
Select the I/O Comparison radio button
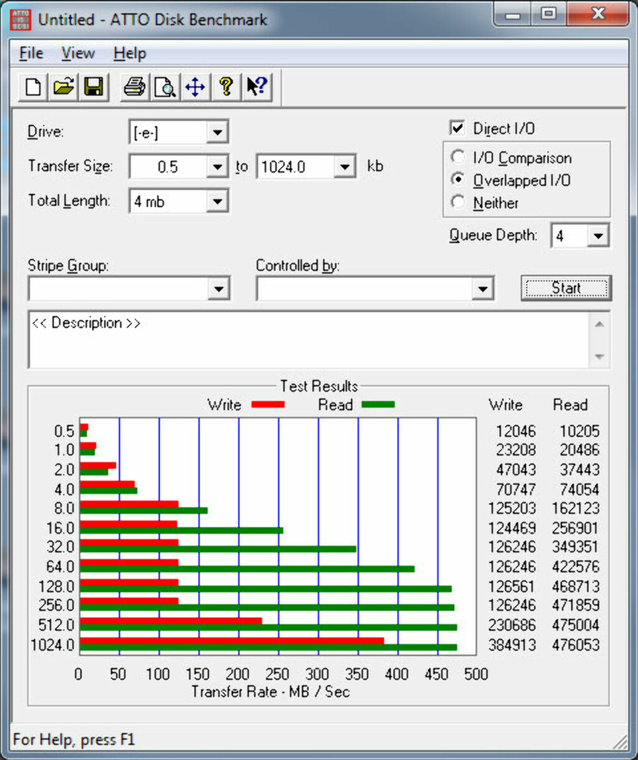coord(458,157)
